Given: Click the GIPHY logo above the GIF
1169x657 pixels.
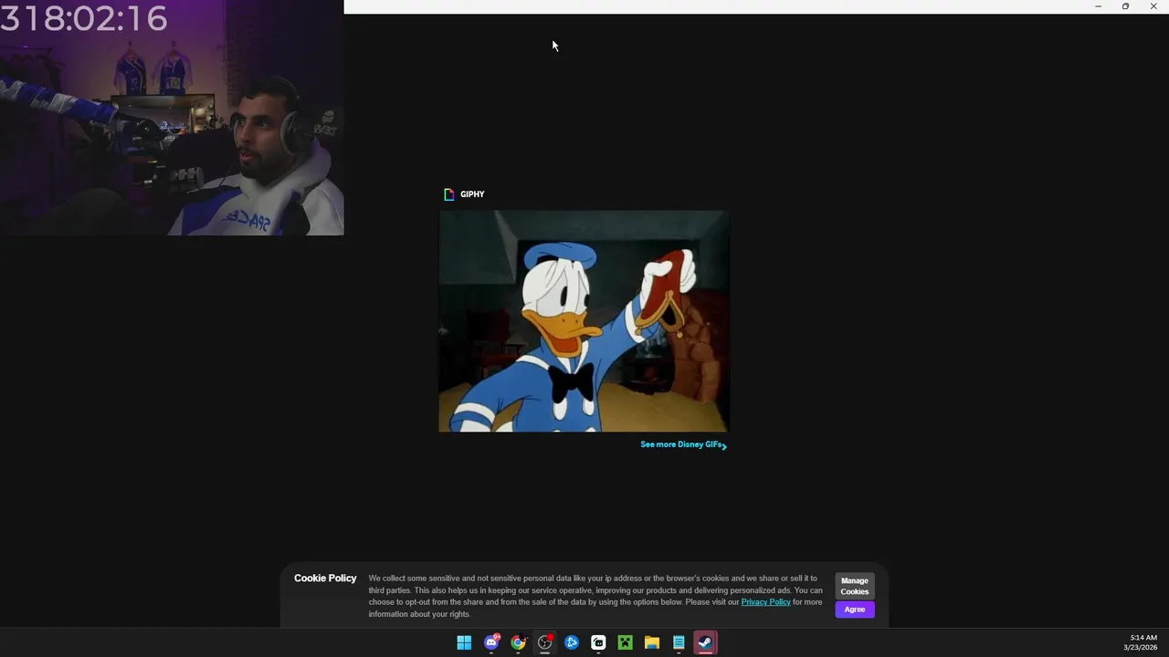Looking at the screenshot, I should (464, 194).
